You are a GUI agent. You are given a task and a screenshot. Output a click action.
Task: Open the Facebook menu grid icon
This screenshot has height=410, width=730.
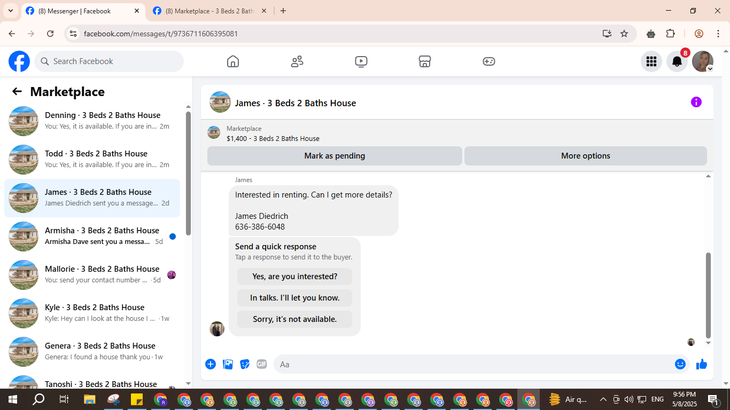tap(651, 61)
